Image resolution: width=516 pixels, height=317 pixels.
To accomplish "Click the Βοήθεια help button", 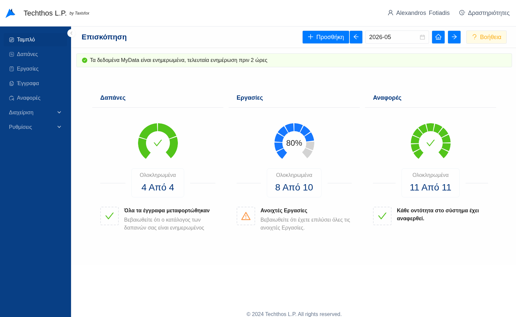I will coord(486,37).
